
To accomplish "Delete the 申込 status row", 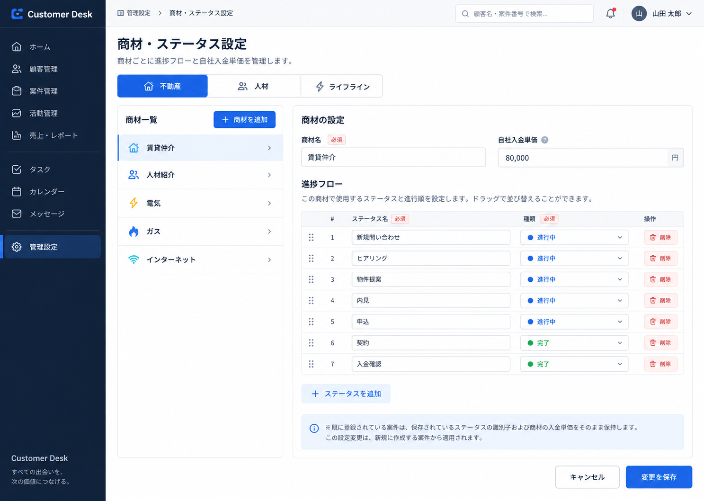I will [660, 322].
